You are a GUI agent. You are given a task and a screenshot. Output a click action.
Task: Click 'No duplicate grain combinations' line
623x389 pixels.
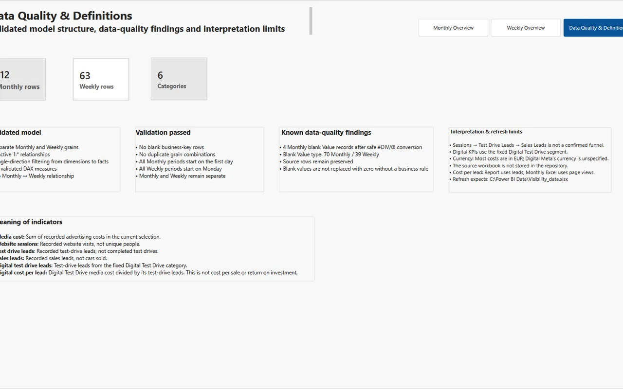point(175,155)
